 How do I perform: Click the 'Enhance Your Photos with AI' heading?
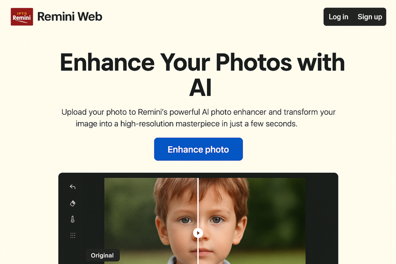pos(202,75)
